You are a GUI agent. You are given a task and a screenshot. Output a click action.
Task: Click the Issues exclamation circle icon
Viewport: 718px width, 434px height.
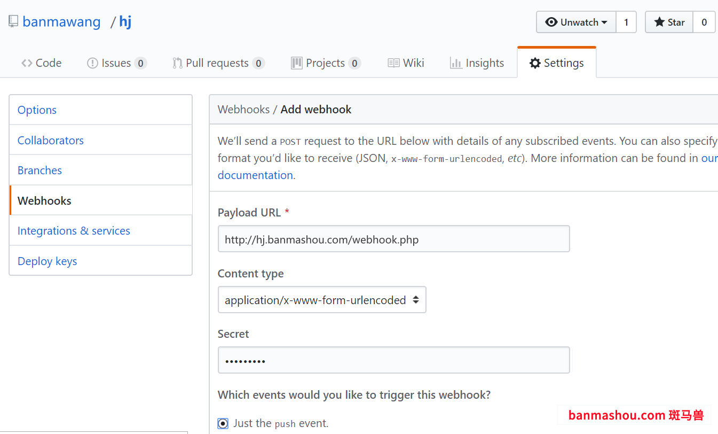pyautogui.click(x=92, y=63)
